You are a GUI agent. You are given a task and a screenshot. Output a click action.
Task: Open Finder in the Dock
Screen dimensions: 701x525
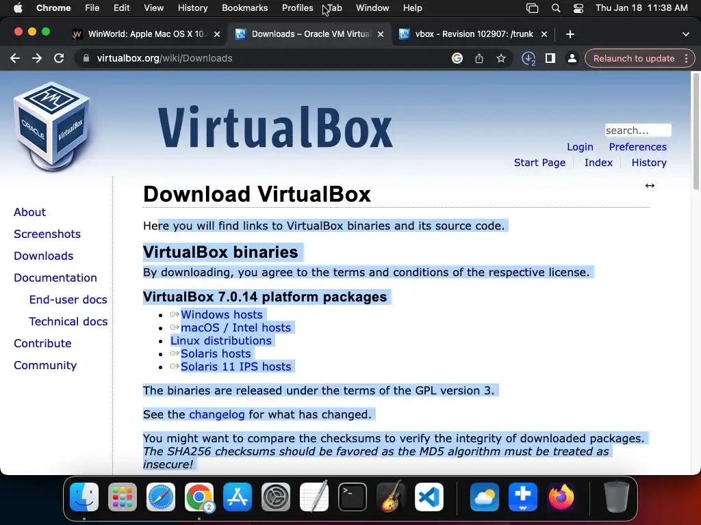point(84,497)
